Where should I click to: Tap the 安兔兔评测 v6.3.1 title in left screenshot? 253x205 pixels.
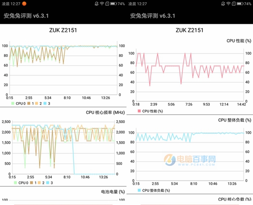click(x=26, y=16)
